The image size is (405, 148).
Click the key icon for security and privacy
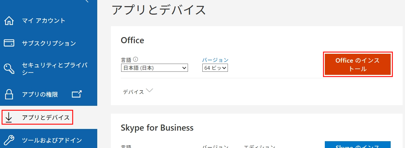pyautogui.click(x=9, y=68)
